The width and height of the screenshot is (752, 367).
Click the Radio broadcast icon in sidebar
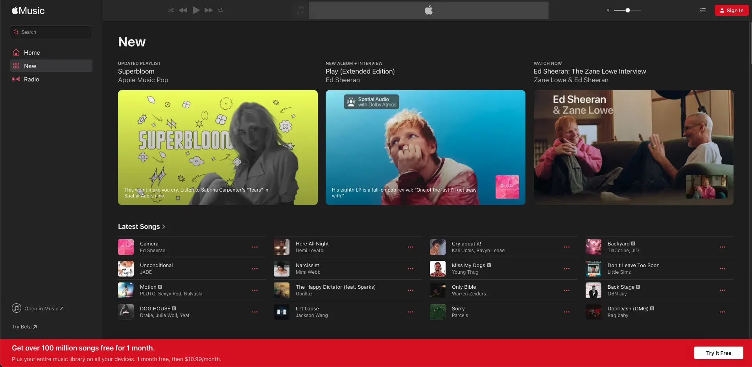point(16,79)
